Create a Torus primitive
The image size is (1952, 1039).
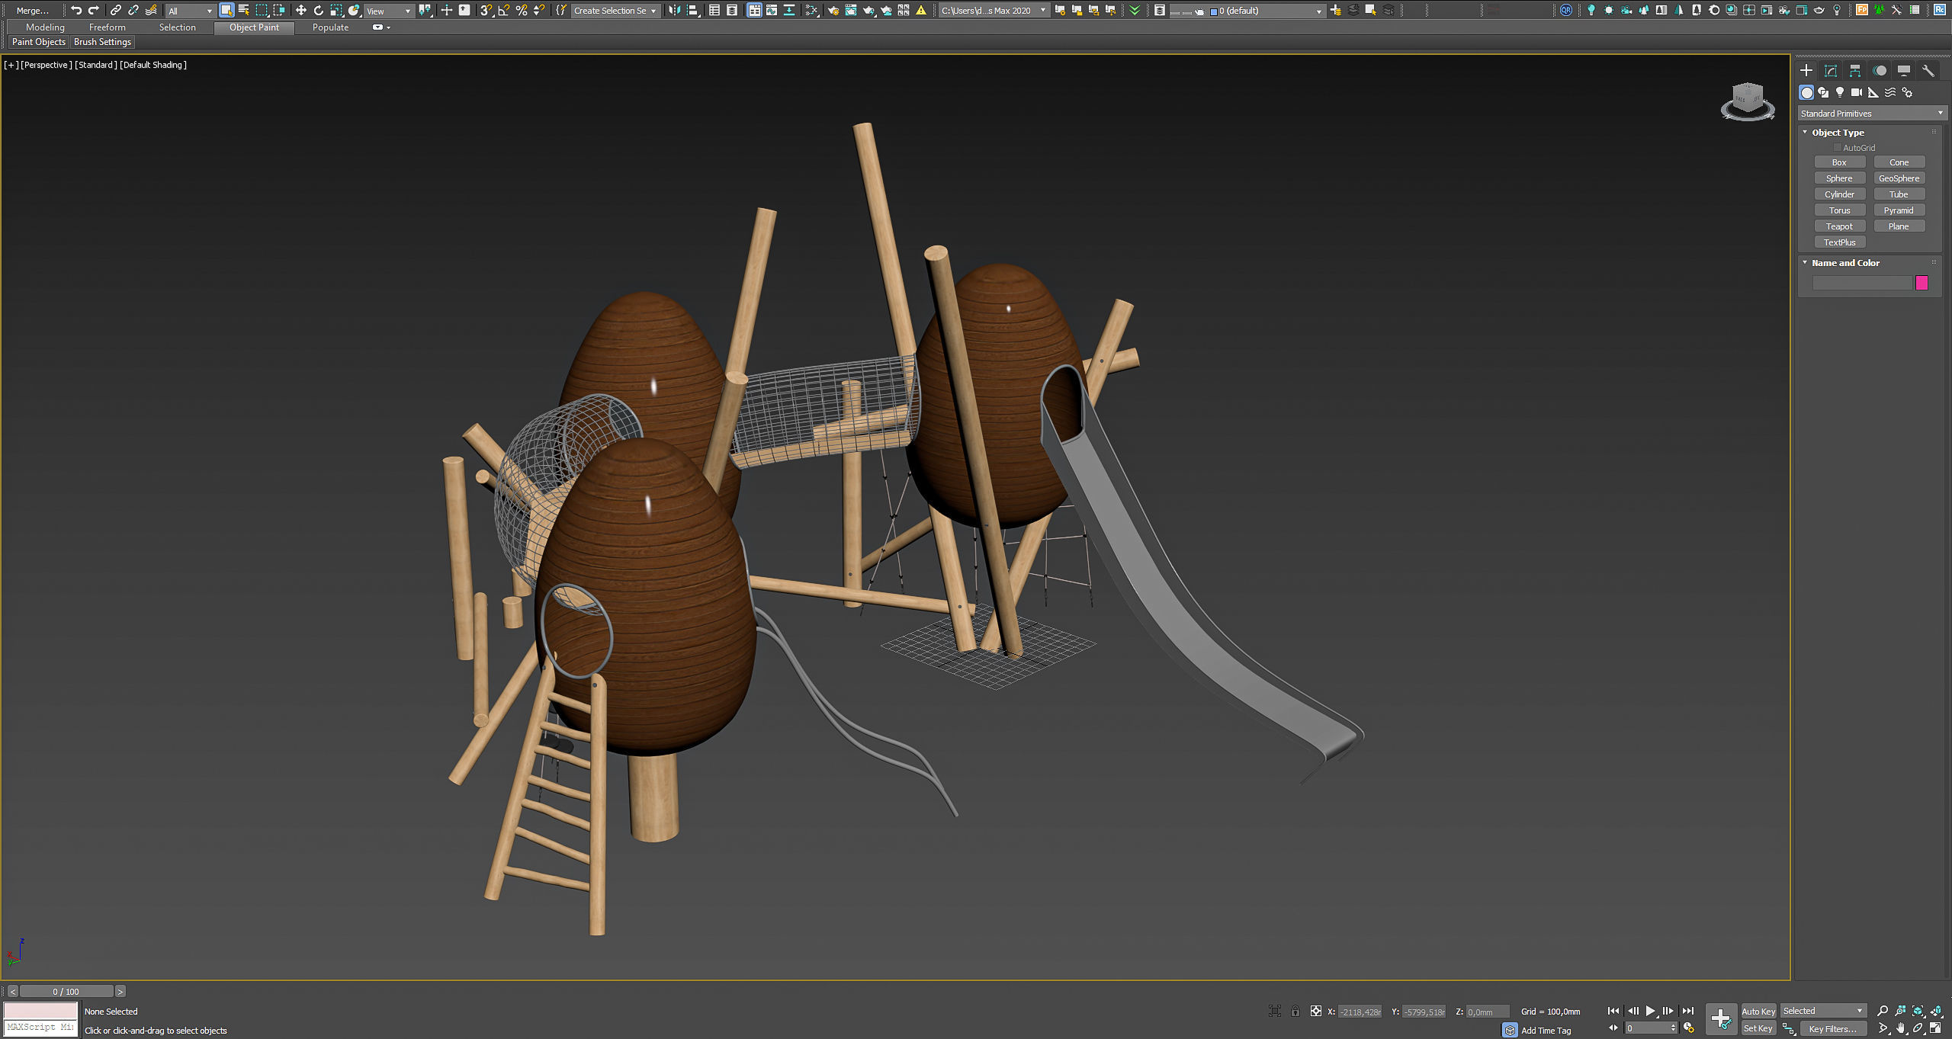point(1839,210)
